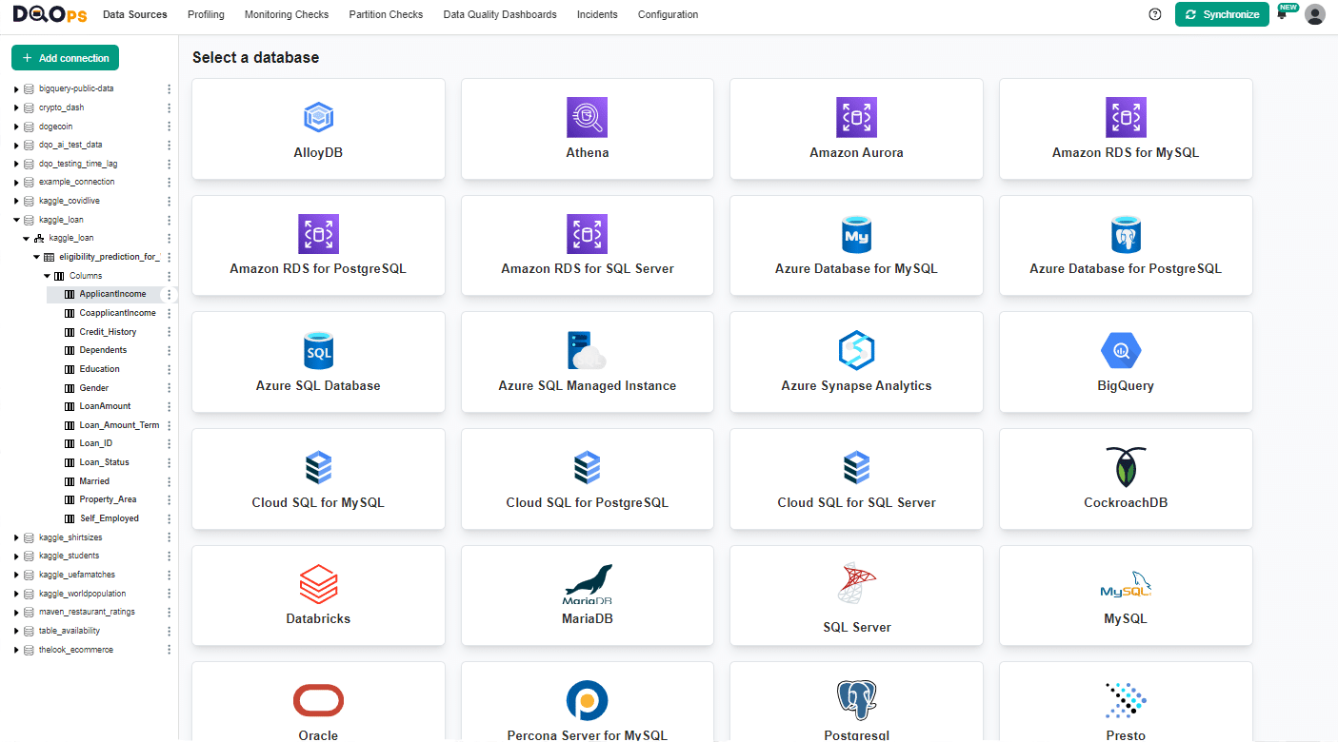This screenshot has height=742, width=1338.
Task: Select the CoapplicantIncome column
Action: (117, 313)
